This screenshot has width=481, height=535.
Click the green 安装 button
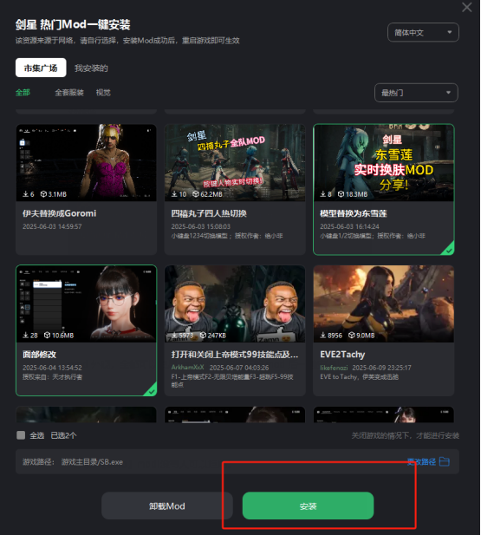(x=308, y=506)
